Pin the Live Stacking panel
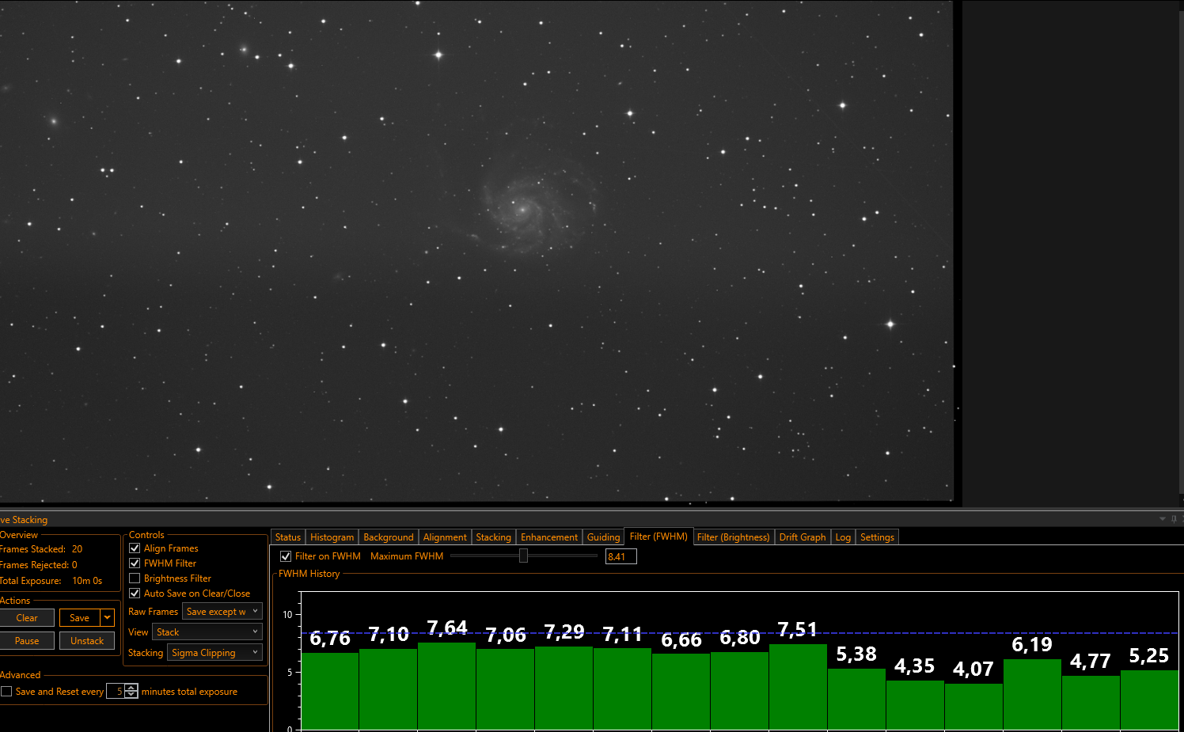 click(x=1174, y=519)
